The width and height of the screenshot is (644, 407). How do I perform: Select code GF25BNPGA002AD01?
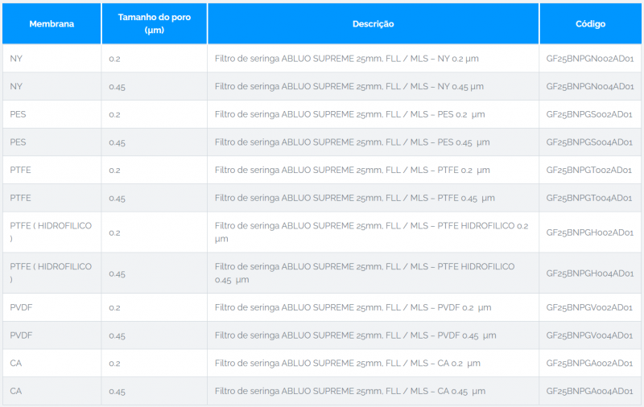click(x=589, y=364)
